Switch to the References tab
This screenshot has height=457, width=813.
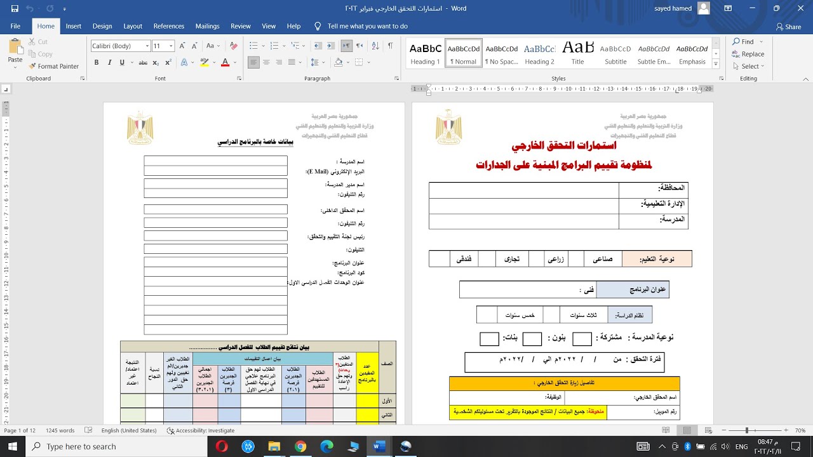pyautogui.click(x=169, y=26)
